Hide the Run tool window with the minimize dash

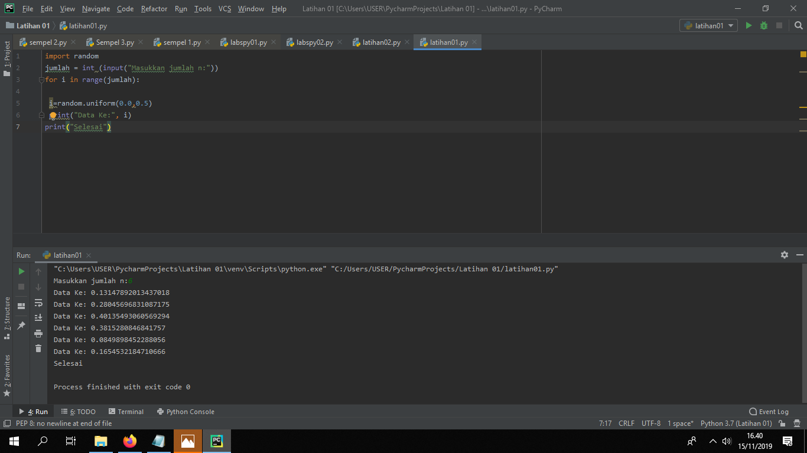pos(800,255)
